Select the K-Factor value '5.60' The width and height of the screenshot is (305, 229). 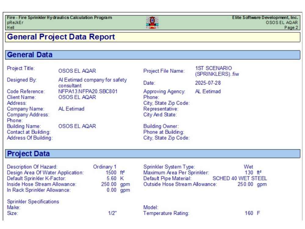[x=111, y=178]
